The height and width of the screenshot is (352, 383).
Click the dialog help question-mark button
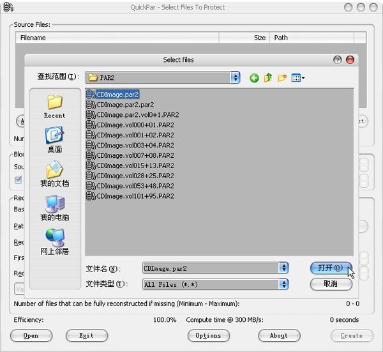[337, 60]
